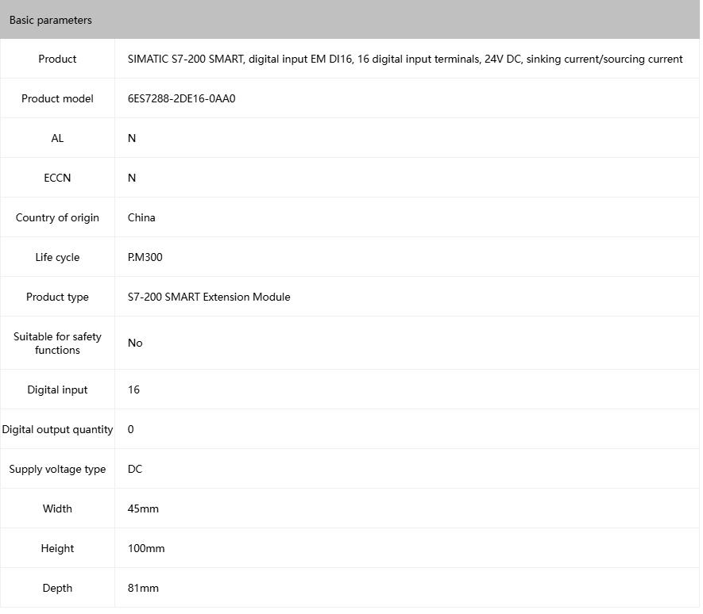Screen dimensions: 703x614
Task: Select the 100mm height value
Action: [x=146, y=548]
